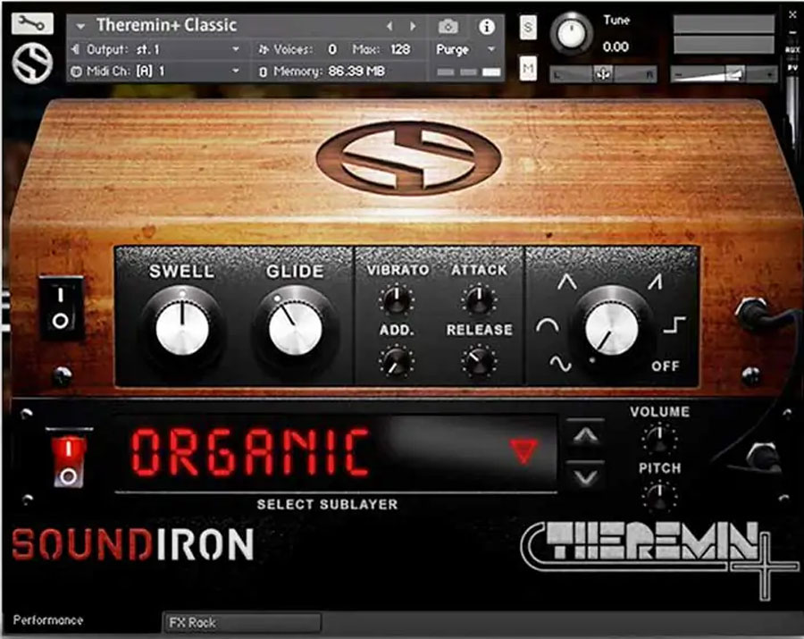Select next sublayer with down arrow

[585, 477]
